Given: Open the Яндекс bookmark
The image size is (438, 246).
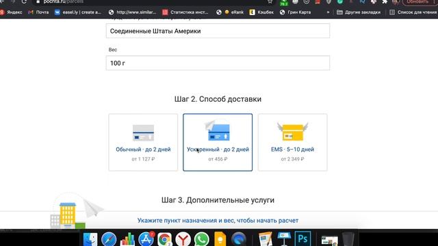Looking at the screenshot, I should coord(11,12).
